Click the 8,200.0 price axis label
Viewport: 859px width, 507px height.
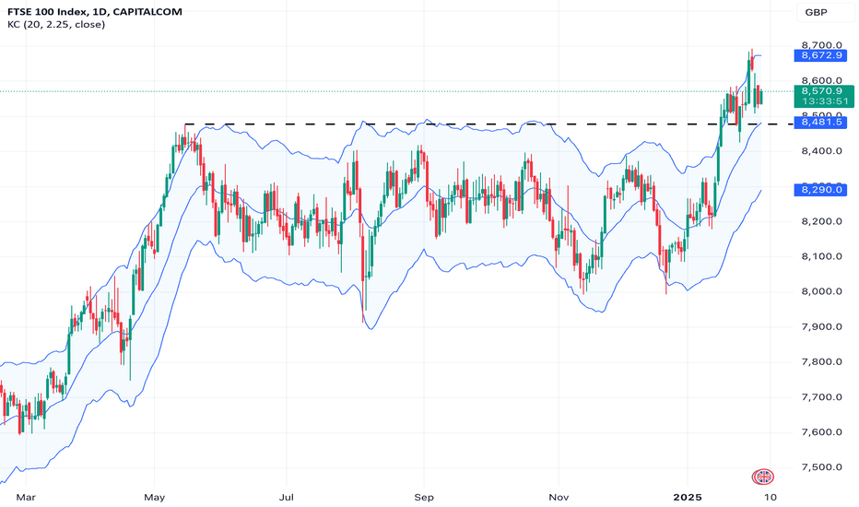tap(821, 221)
